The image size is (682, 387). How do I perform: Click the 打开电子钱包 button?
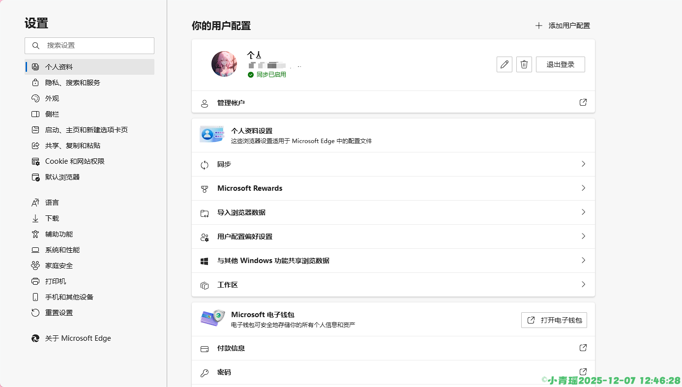pyautogui.click(x=554, y=320)
